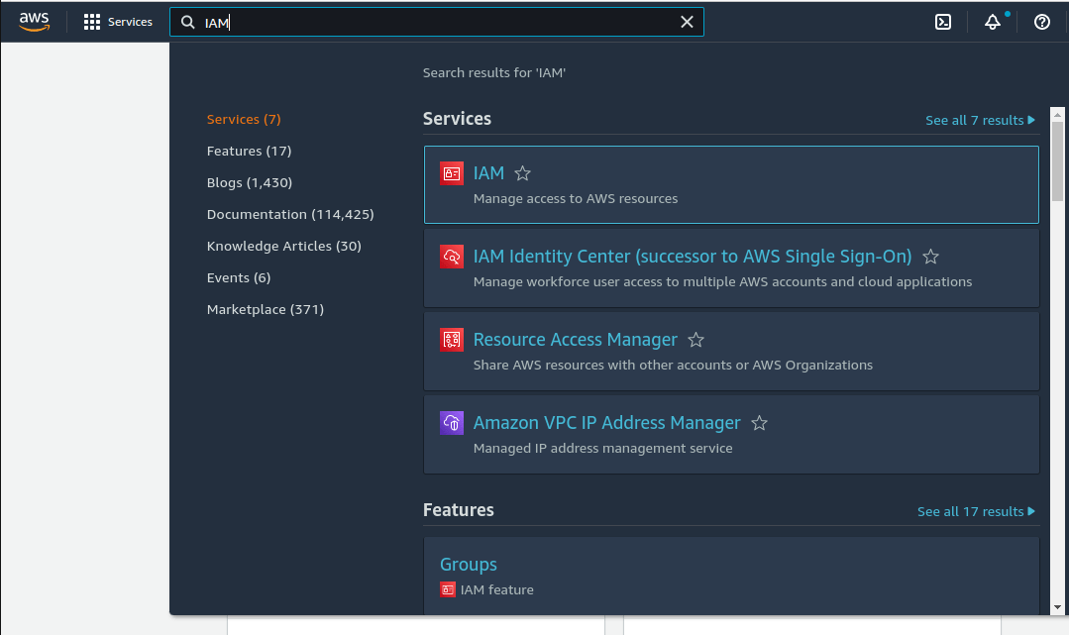Favorite Resource Access Manager with its star
This screenshot has height=635, width=1069.
[x=695, y=340]
